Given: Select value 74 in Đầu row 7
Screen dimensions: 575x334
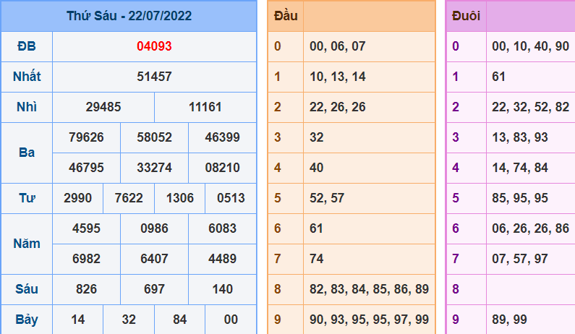Looking at the screenshot, I should point(317,260).
